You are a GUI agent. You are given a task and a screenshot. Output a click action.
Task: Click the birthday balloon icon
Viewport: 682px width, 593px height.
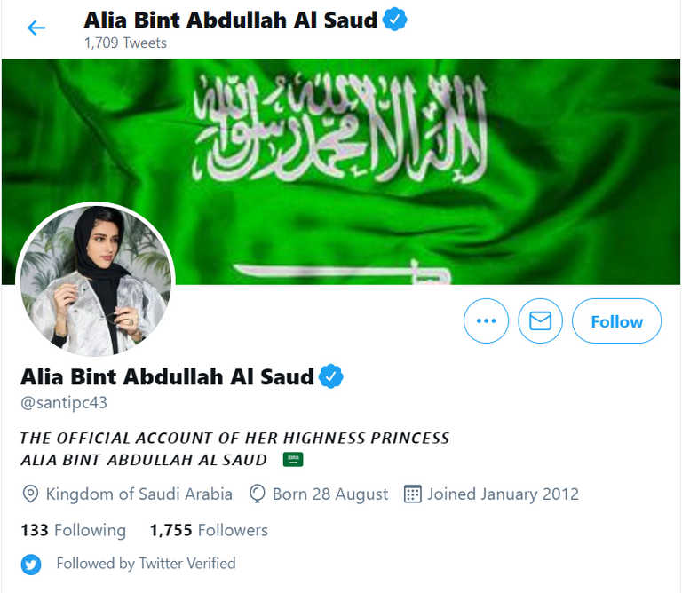pos(257,494)
